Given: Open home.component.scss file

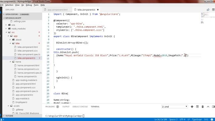Looking at the screenshot, I should coord(28,69).
